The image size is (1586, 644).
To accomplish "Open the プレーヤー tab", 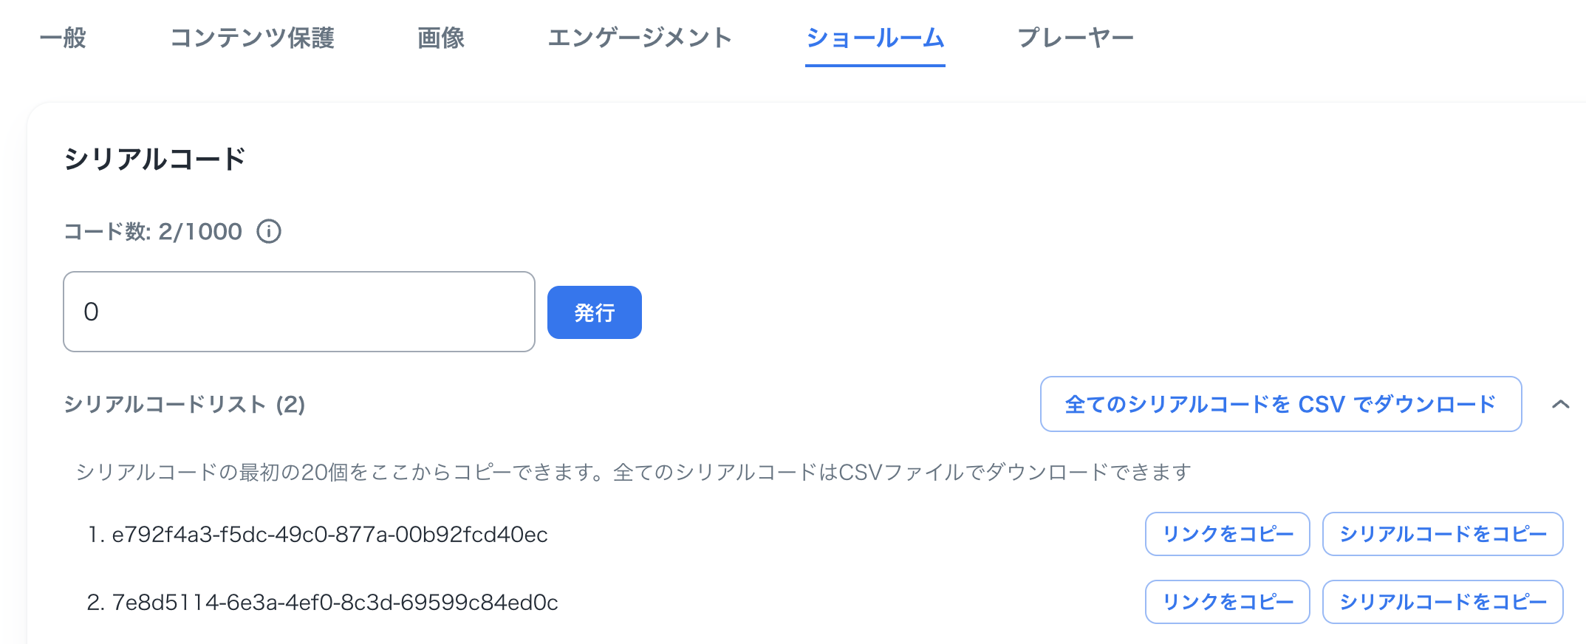I will pyautogui.click(x=1076, y=38).
